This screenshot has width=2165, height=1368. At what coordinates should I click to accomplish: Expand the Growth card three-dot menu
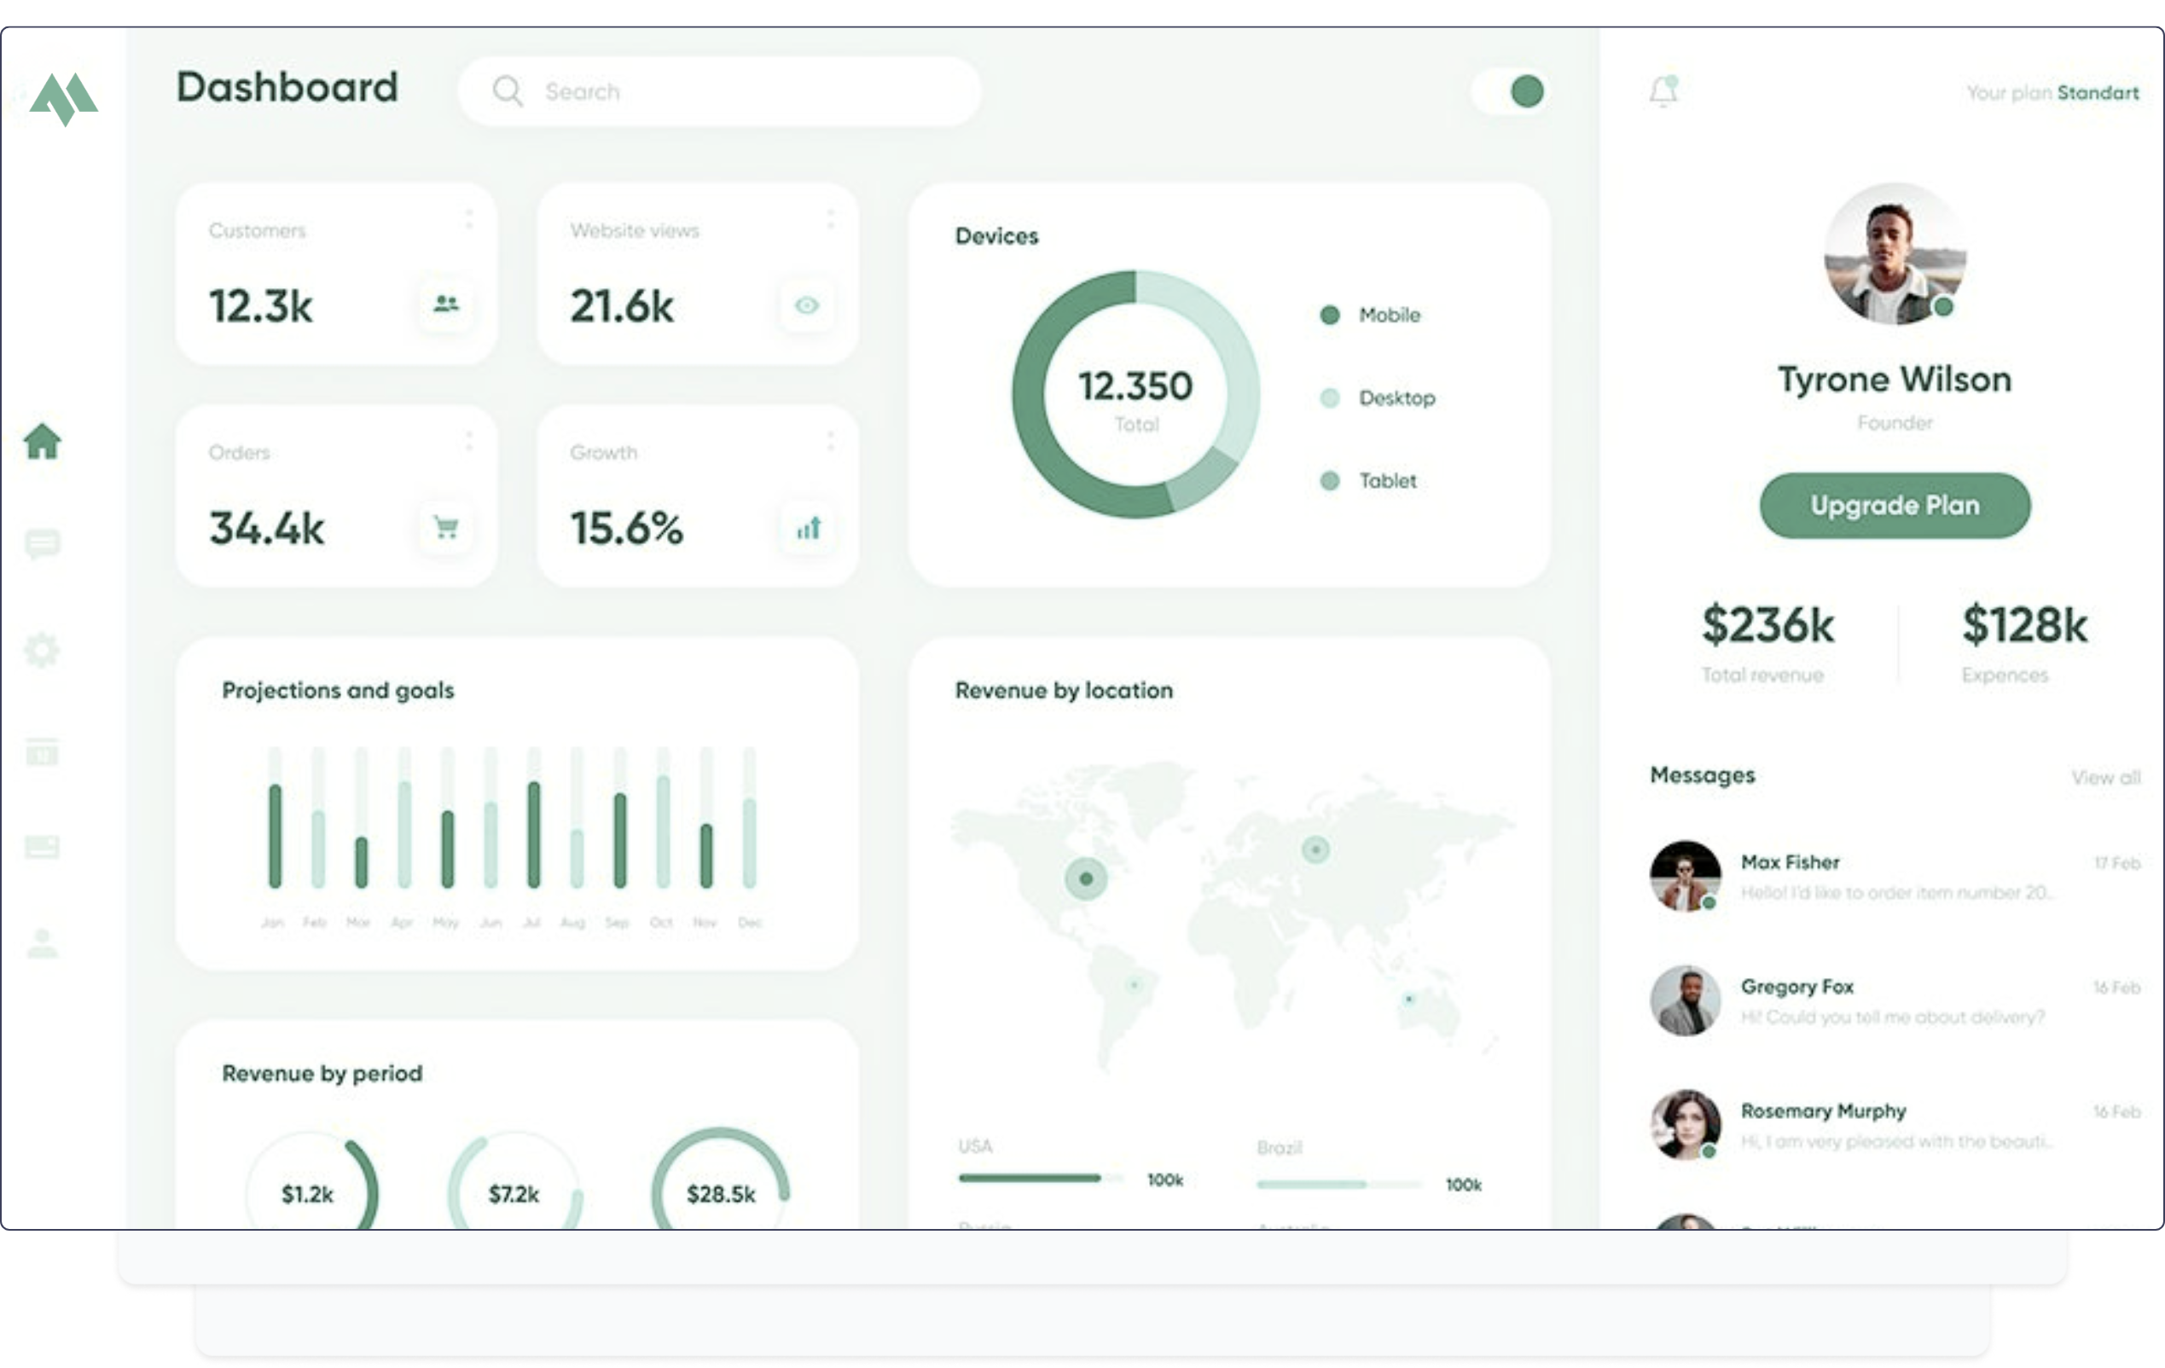(830, 440)
